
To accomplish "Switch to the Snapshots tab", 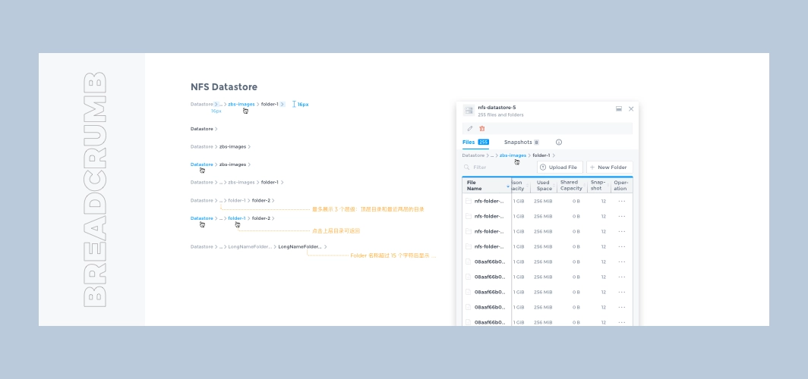I will tap(518, 143).
